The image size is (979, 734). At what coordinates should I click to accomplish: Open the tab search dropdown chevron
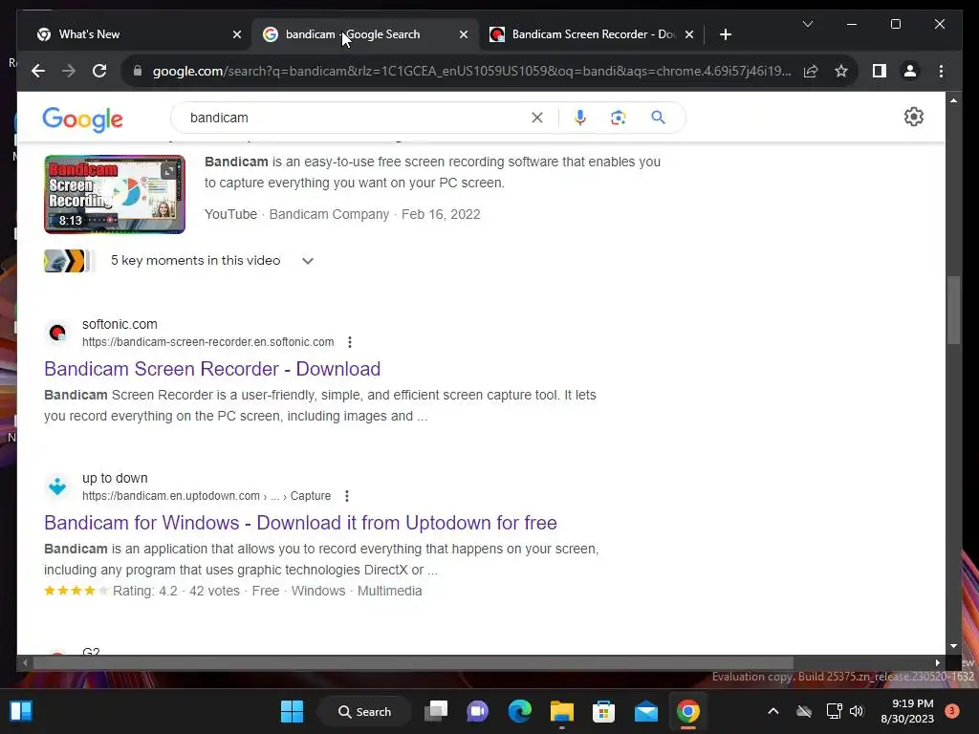click(807, 24)
